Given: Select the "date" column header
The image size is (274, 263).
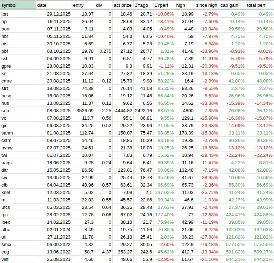Looking at the screenshot, I should 53,5.
